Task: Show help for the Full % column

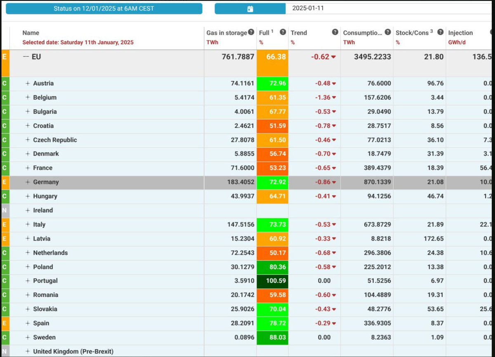Action: (x=283, y=32)
